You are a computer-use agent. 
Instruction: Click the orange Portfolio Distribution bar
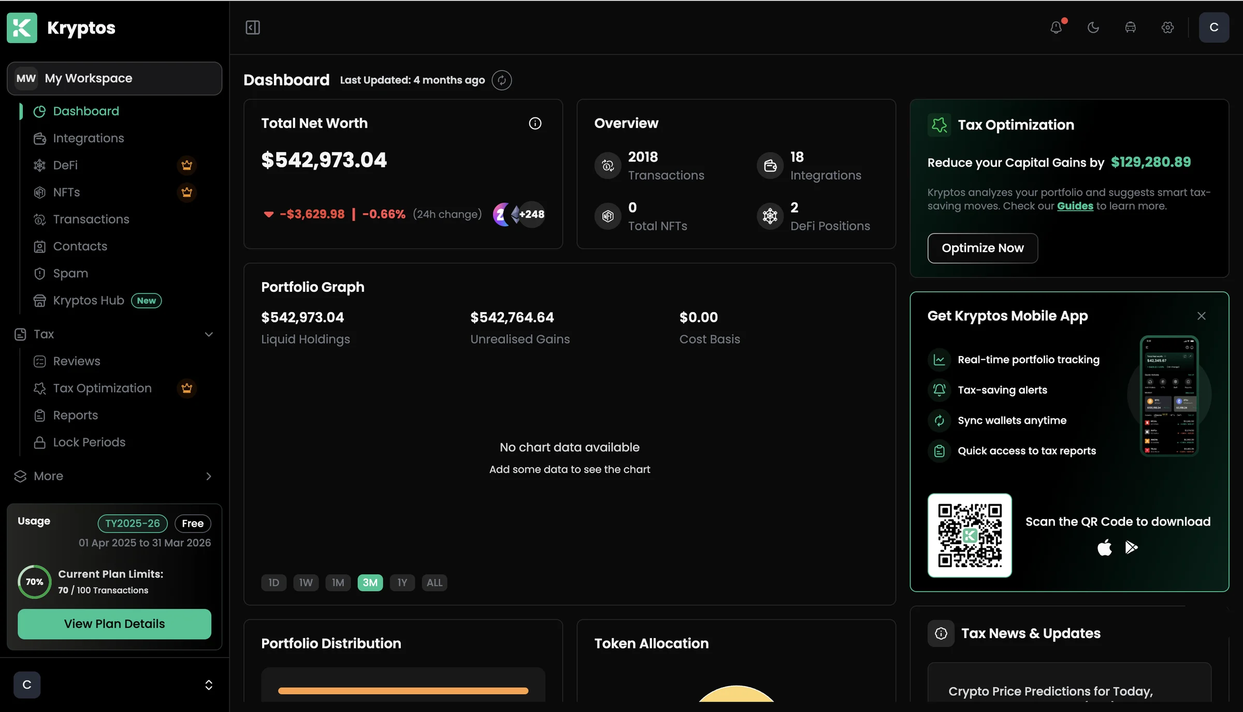(403, 691)
